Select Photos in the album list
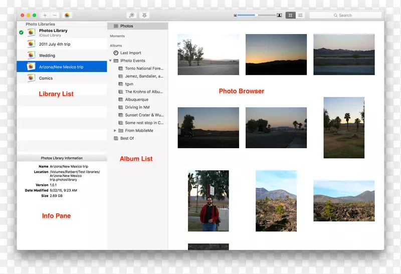The height and width of the screenshot is (274, 401). tap(126, 26)
